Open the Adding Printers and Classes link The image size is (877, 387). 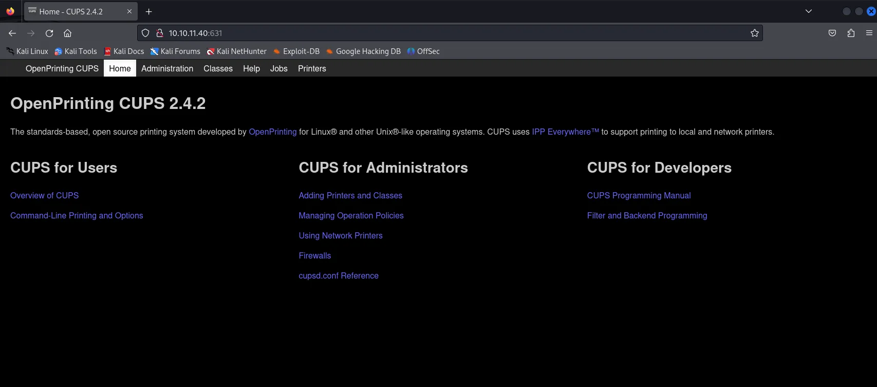(x=350, y=196)
